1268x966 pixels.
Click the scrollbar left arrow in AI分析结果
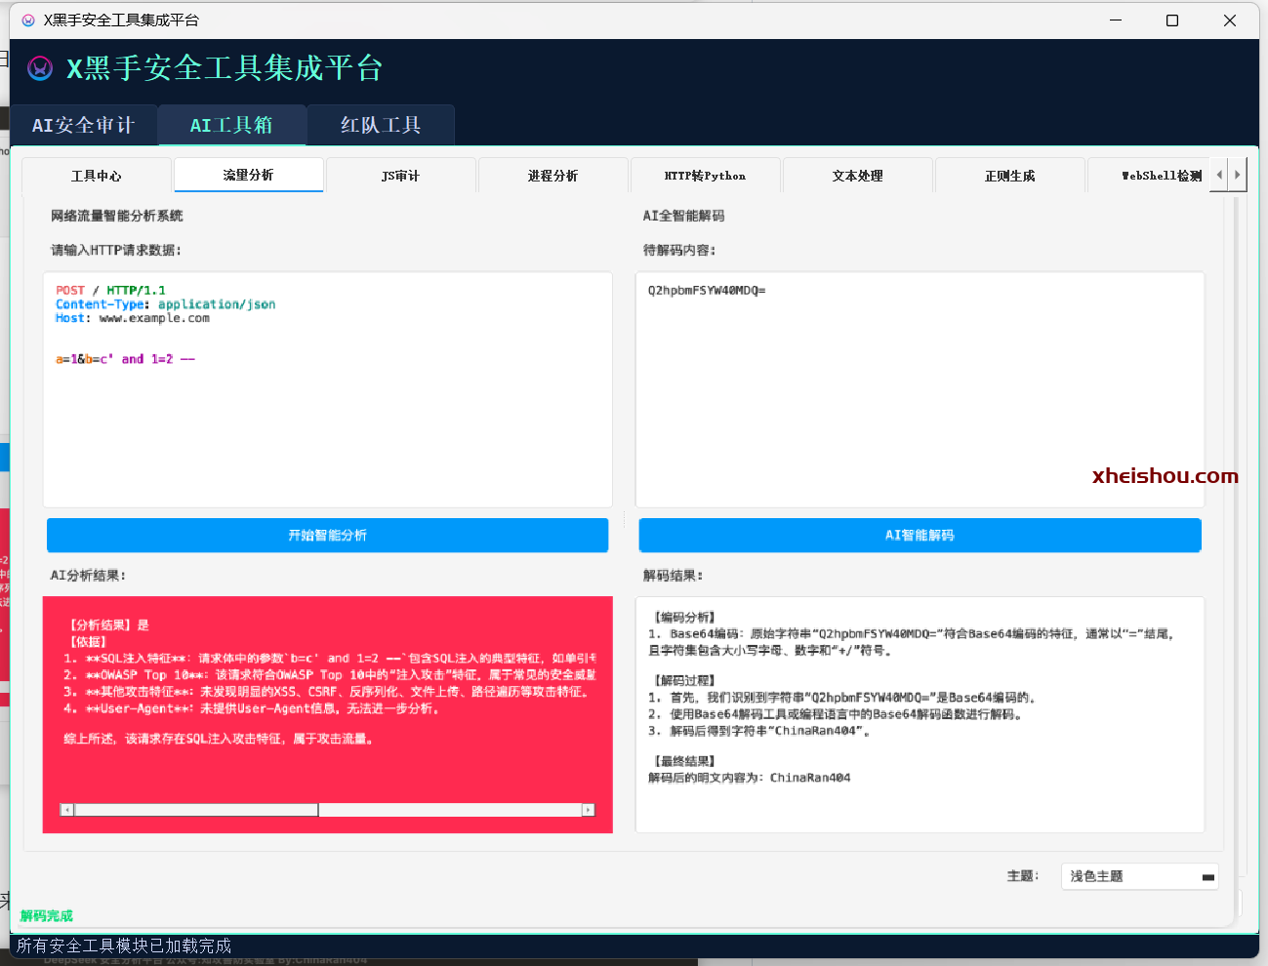tap(67, 810)
